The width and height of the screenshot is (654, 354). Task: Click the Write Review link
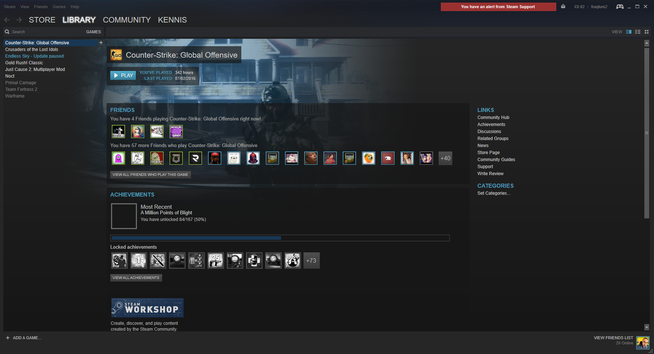[490, 174]
